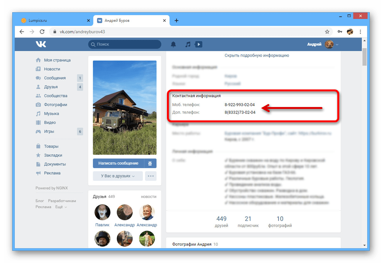The image size is (382, 263).
Task: Close the Lumpics.ru tab
Action: coord(89,21)
